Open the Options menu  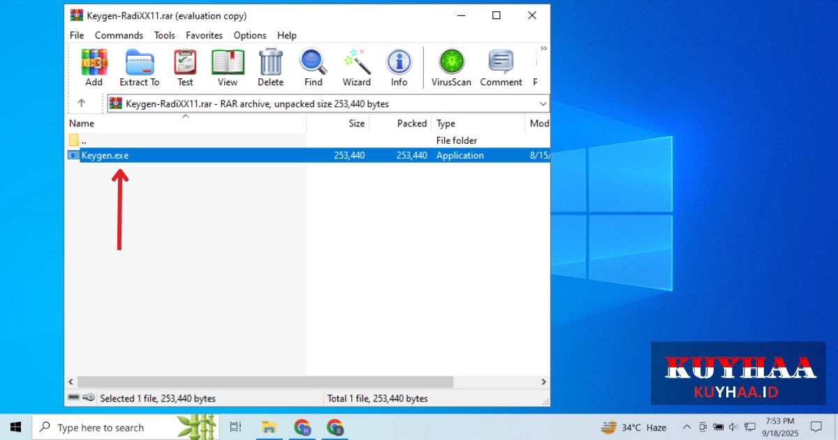click(x=250, y=35)
